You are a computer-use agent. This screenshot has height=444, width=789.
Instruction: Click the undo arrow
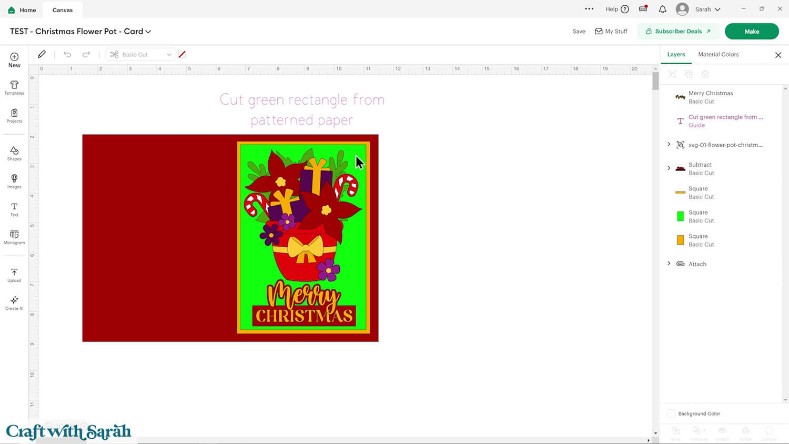[x=67, y=55]
